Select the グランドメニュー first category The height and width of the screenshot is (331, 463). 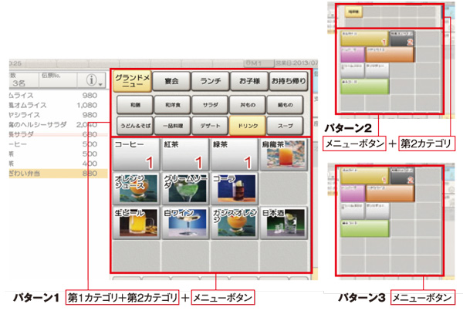pyautogui.click(x=132, y=80)
